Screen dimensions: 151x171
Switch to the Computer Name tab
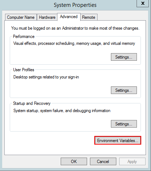21,17
